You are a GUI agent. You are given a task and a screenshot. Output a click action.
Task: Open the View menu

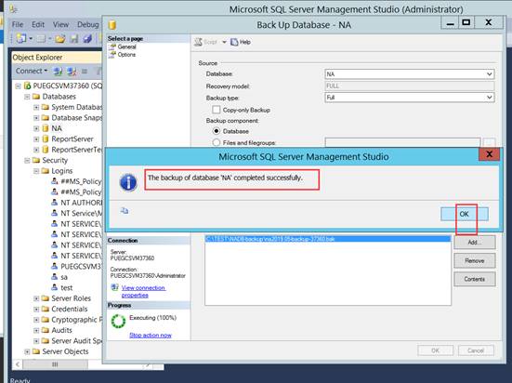point(60,24)
